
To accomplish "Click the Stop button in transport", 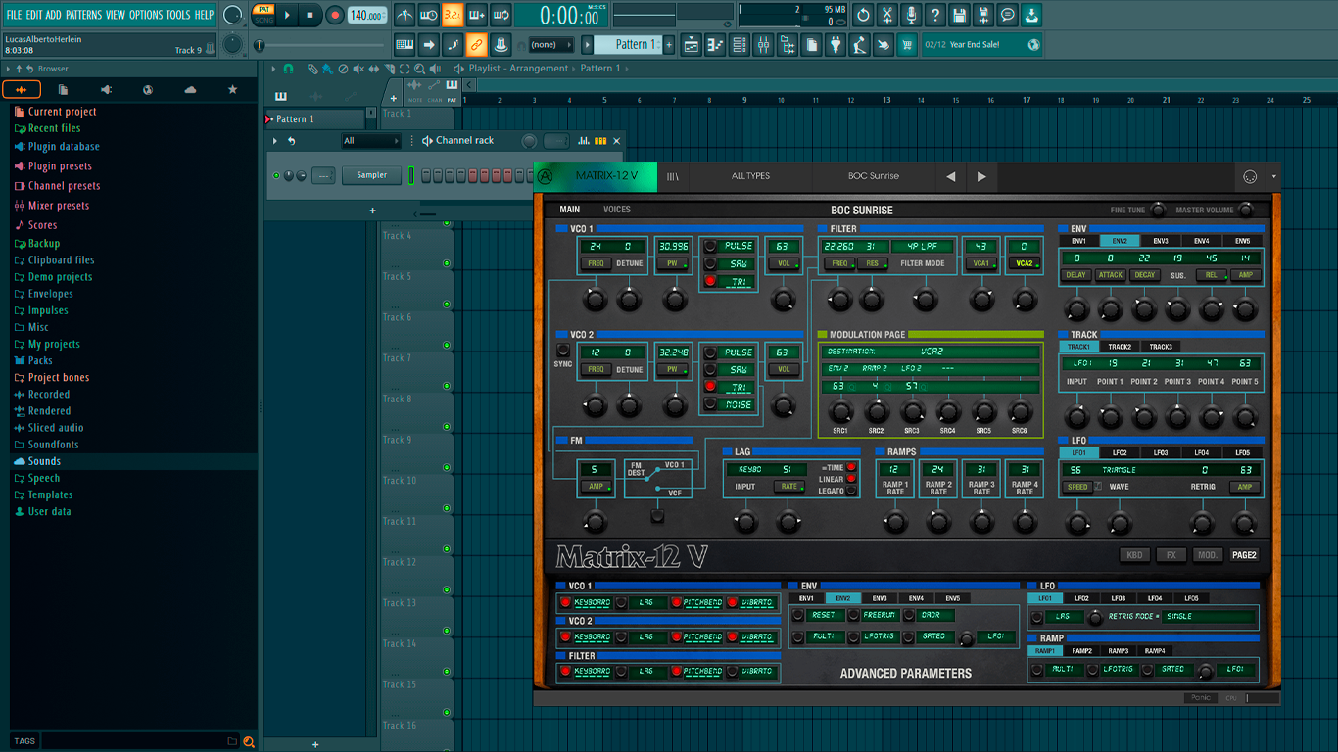I will pyautogui.click(x=310, y=15).
